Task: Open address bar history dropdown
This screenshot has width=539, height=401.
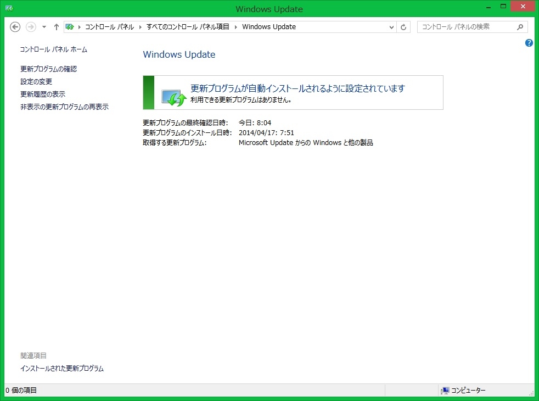Action: click(x=391, y=27)
